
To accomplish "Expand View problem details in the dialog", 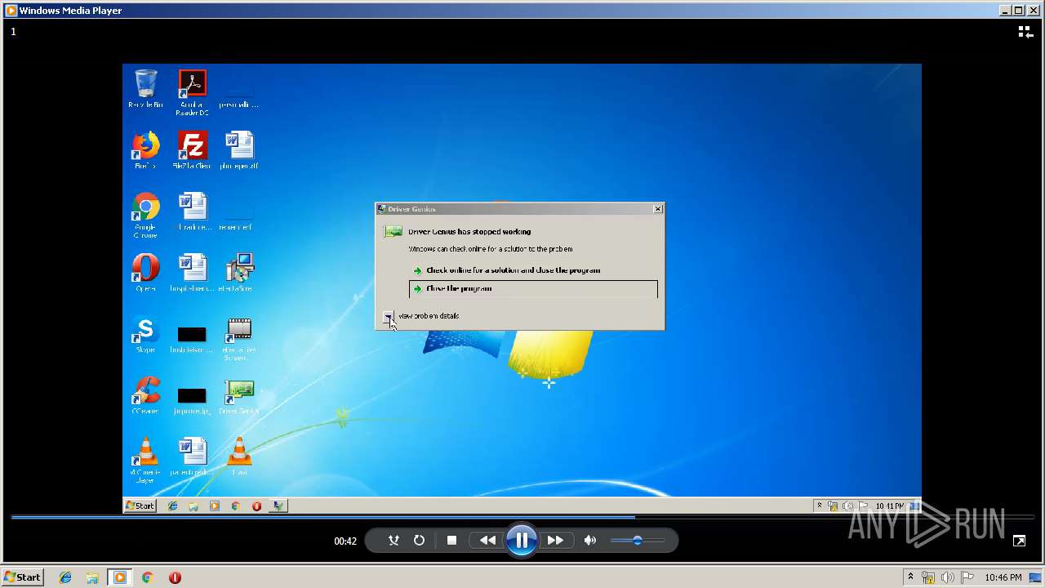I will [389, 316].
